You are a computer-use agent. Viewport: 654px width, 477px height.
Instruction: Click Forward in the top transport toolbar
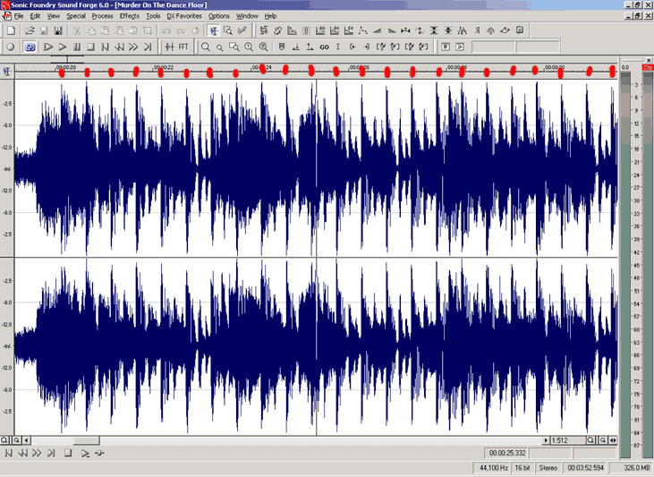pos(133,47)
